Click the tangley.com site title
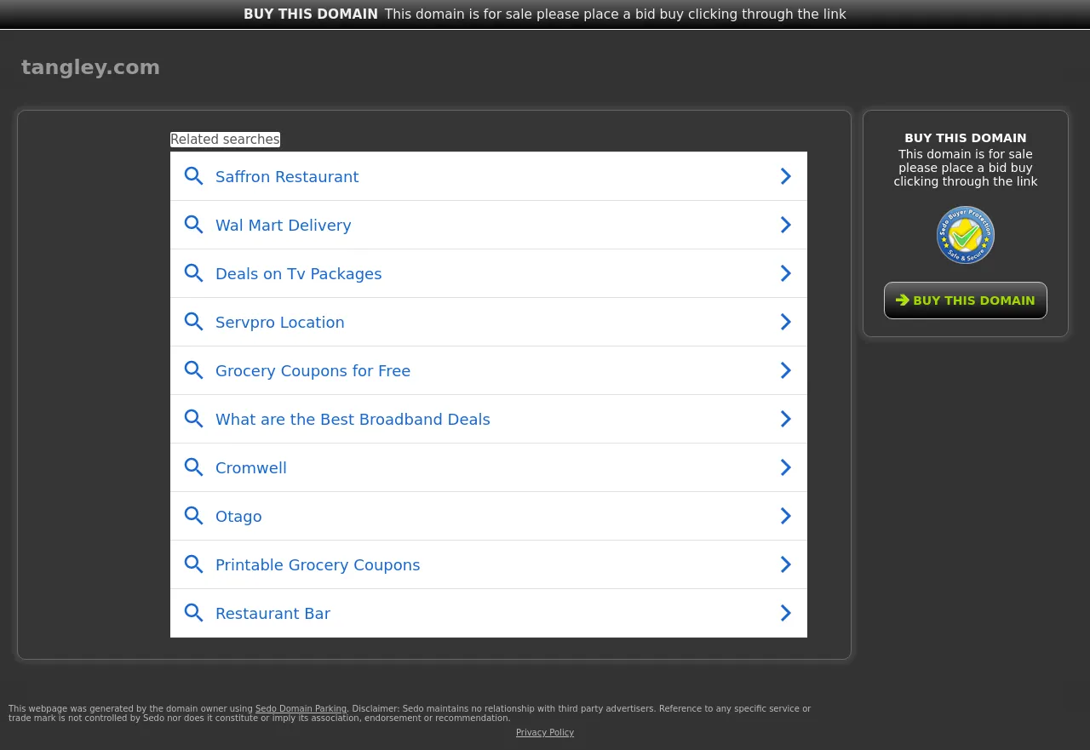This screenshot has height=750, width=1090. click(90, 67)
